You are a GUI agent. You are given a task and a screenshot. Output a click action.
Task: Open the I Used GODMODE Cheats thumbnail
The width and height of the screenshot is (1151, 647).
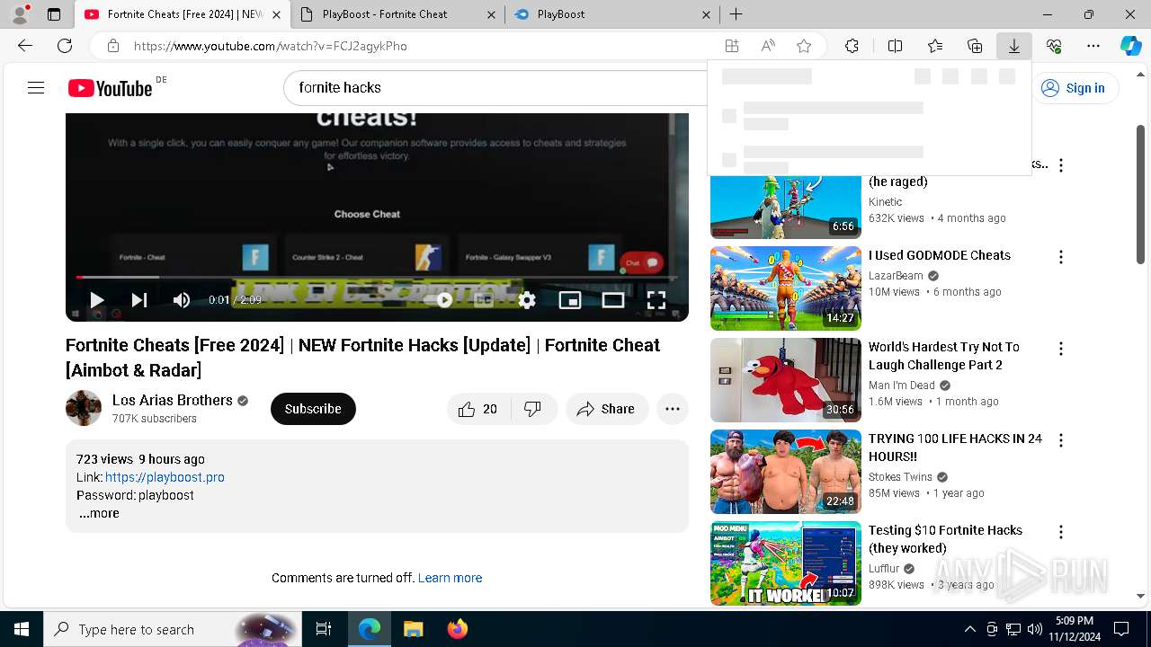786,288
